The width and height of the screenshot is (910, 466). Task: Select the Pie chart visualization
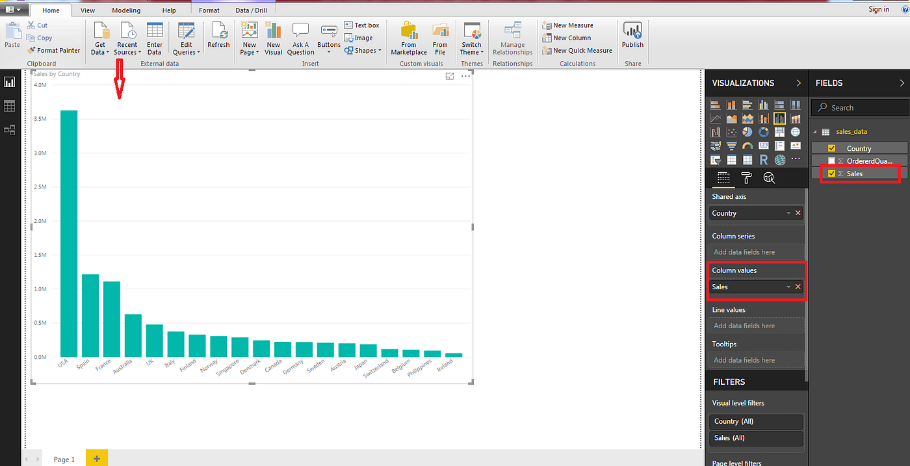(x=747, y=132)
